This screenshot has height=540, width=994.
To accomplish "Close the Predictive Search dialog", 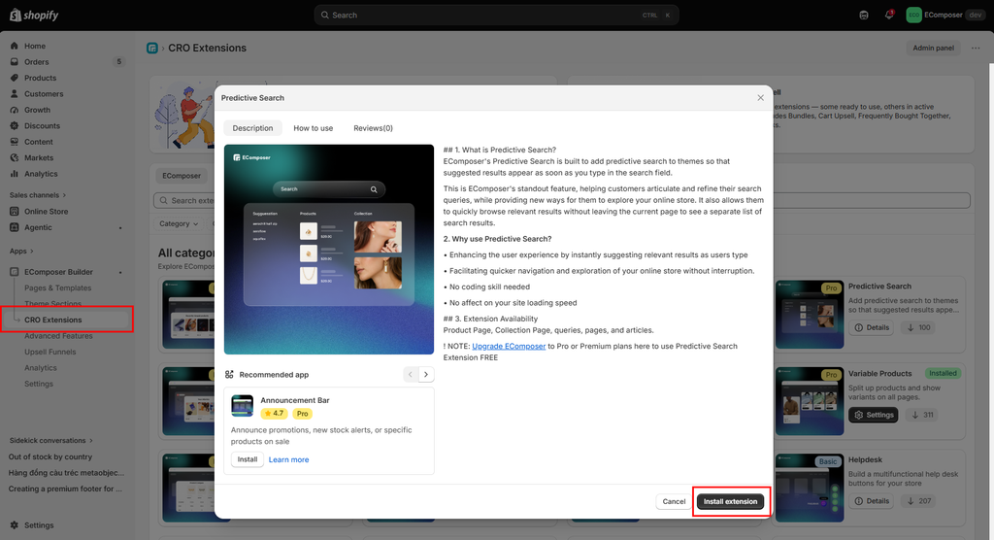I will click(760, 98).
